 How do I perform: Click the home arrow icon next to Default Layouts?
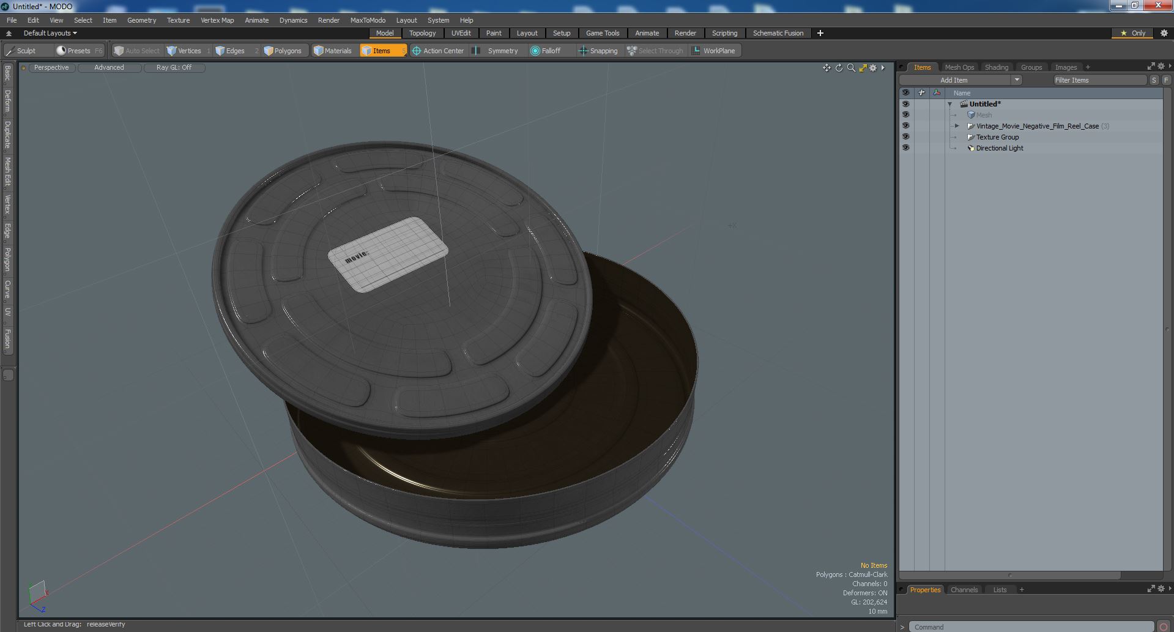[x=9, y=33]
